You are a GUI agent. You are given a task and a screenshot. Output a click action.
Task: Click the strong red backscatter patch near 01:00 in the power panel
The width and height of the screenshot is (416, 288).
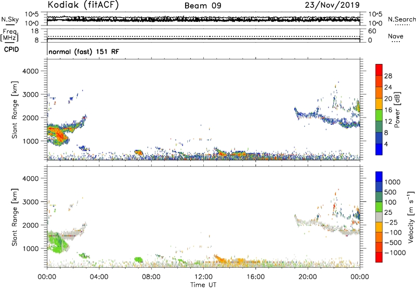(x=60, y=136)
